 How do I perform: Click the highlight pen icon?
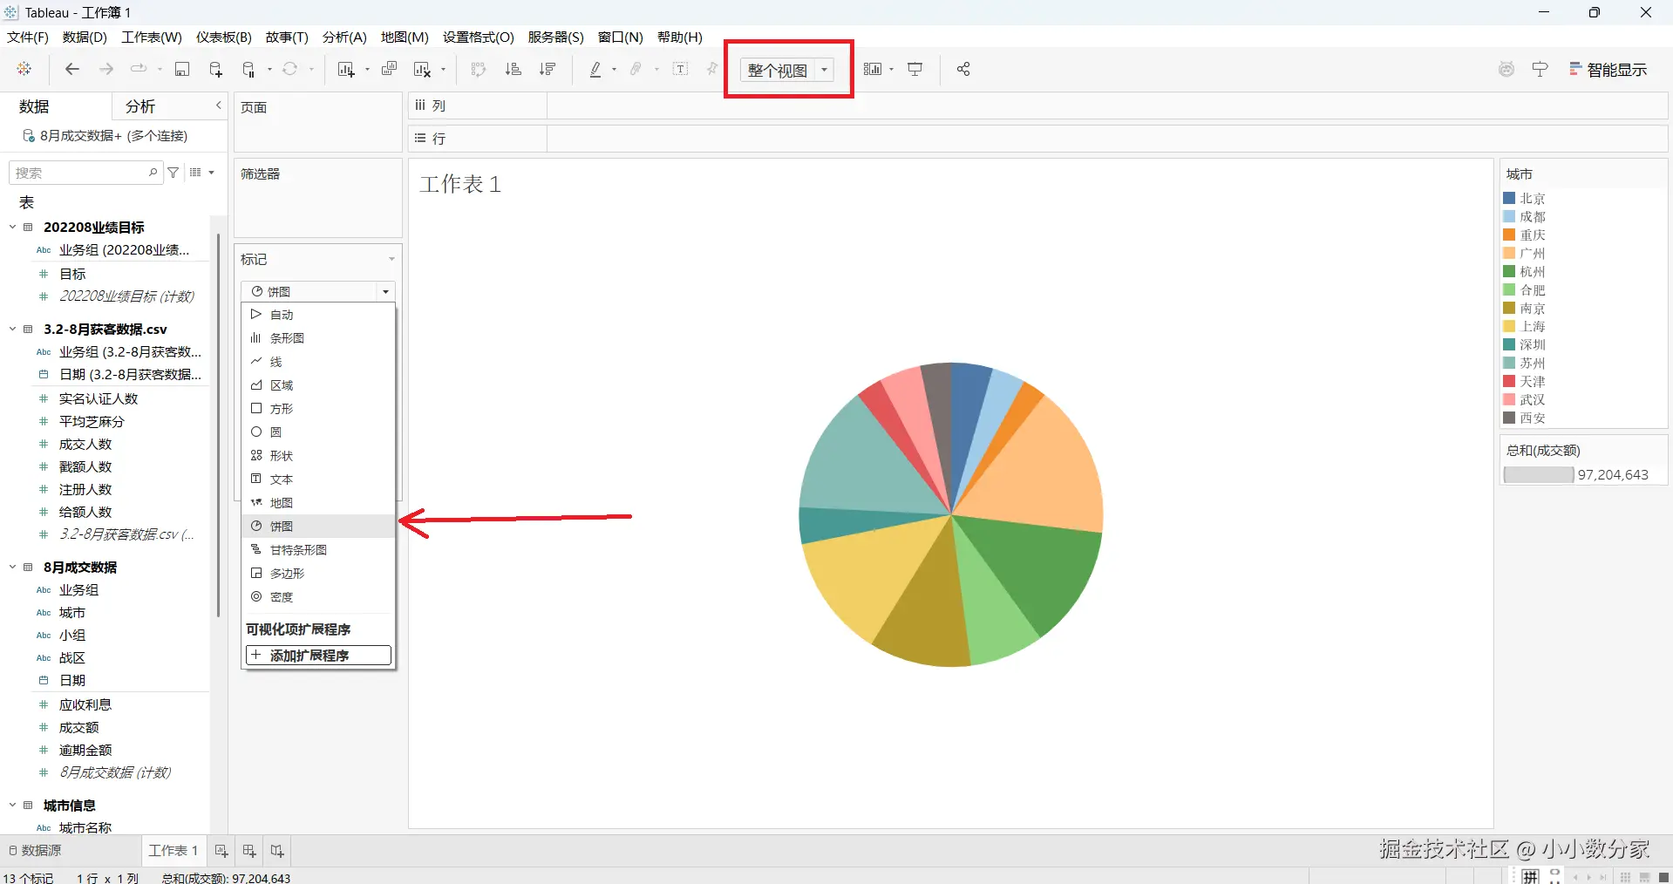coord(595,69)
